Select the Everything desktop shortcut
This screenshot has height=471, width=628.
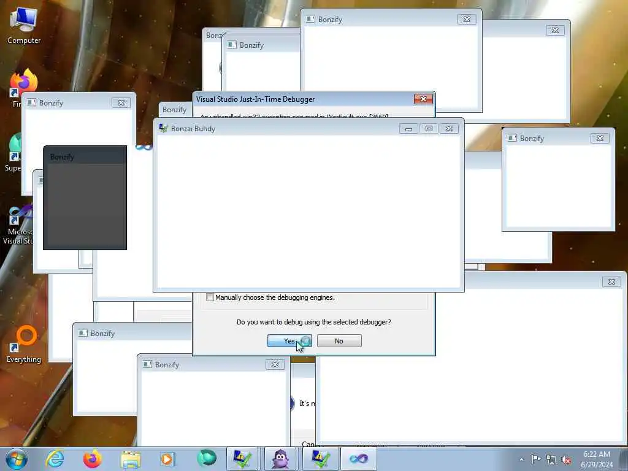click(24, 345)
